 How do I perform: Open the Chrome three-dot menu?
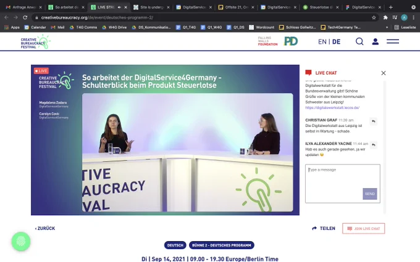(414, 17)
